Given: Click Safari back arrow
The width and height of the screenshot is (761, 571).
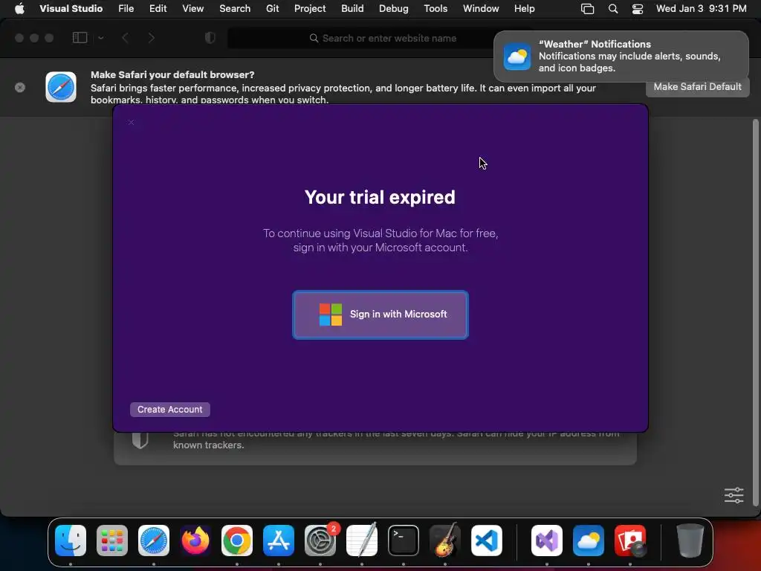Looking at the screenshot, I should click(125, 37).
